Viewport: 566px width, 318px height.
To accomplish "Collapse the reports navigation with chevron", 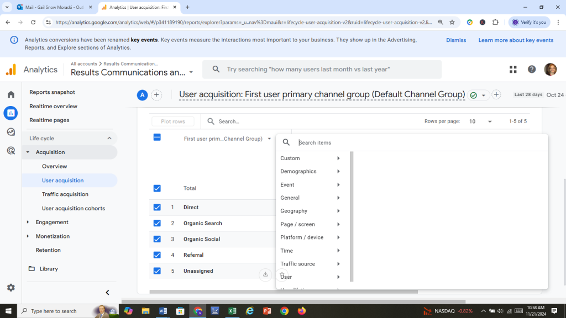I will [107, 293].
